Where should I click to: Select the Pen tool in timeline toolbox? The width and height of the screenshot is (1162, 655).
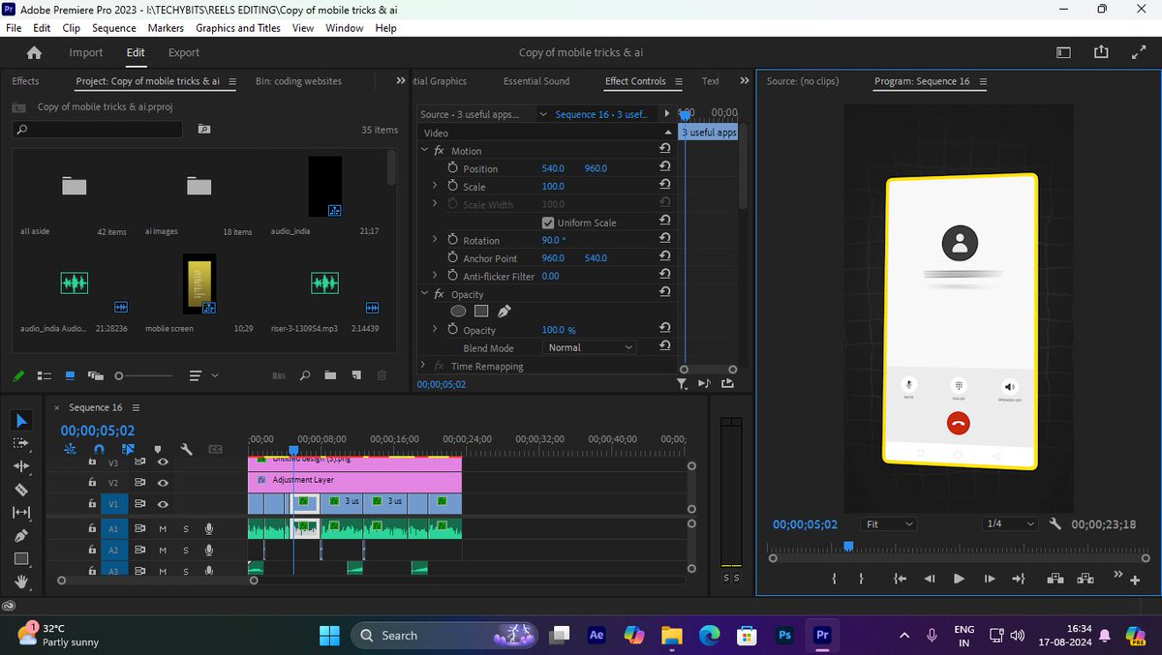(x=22, y=536)
